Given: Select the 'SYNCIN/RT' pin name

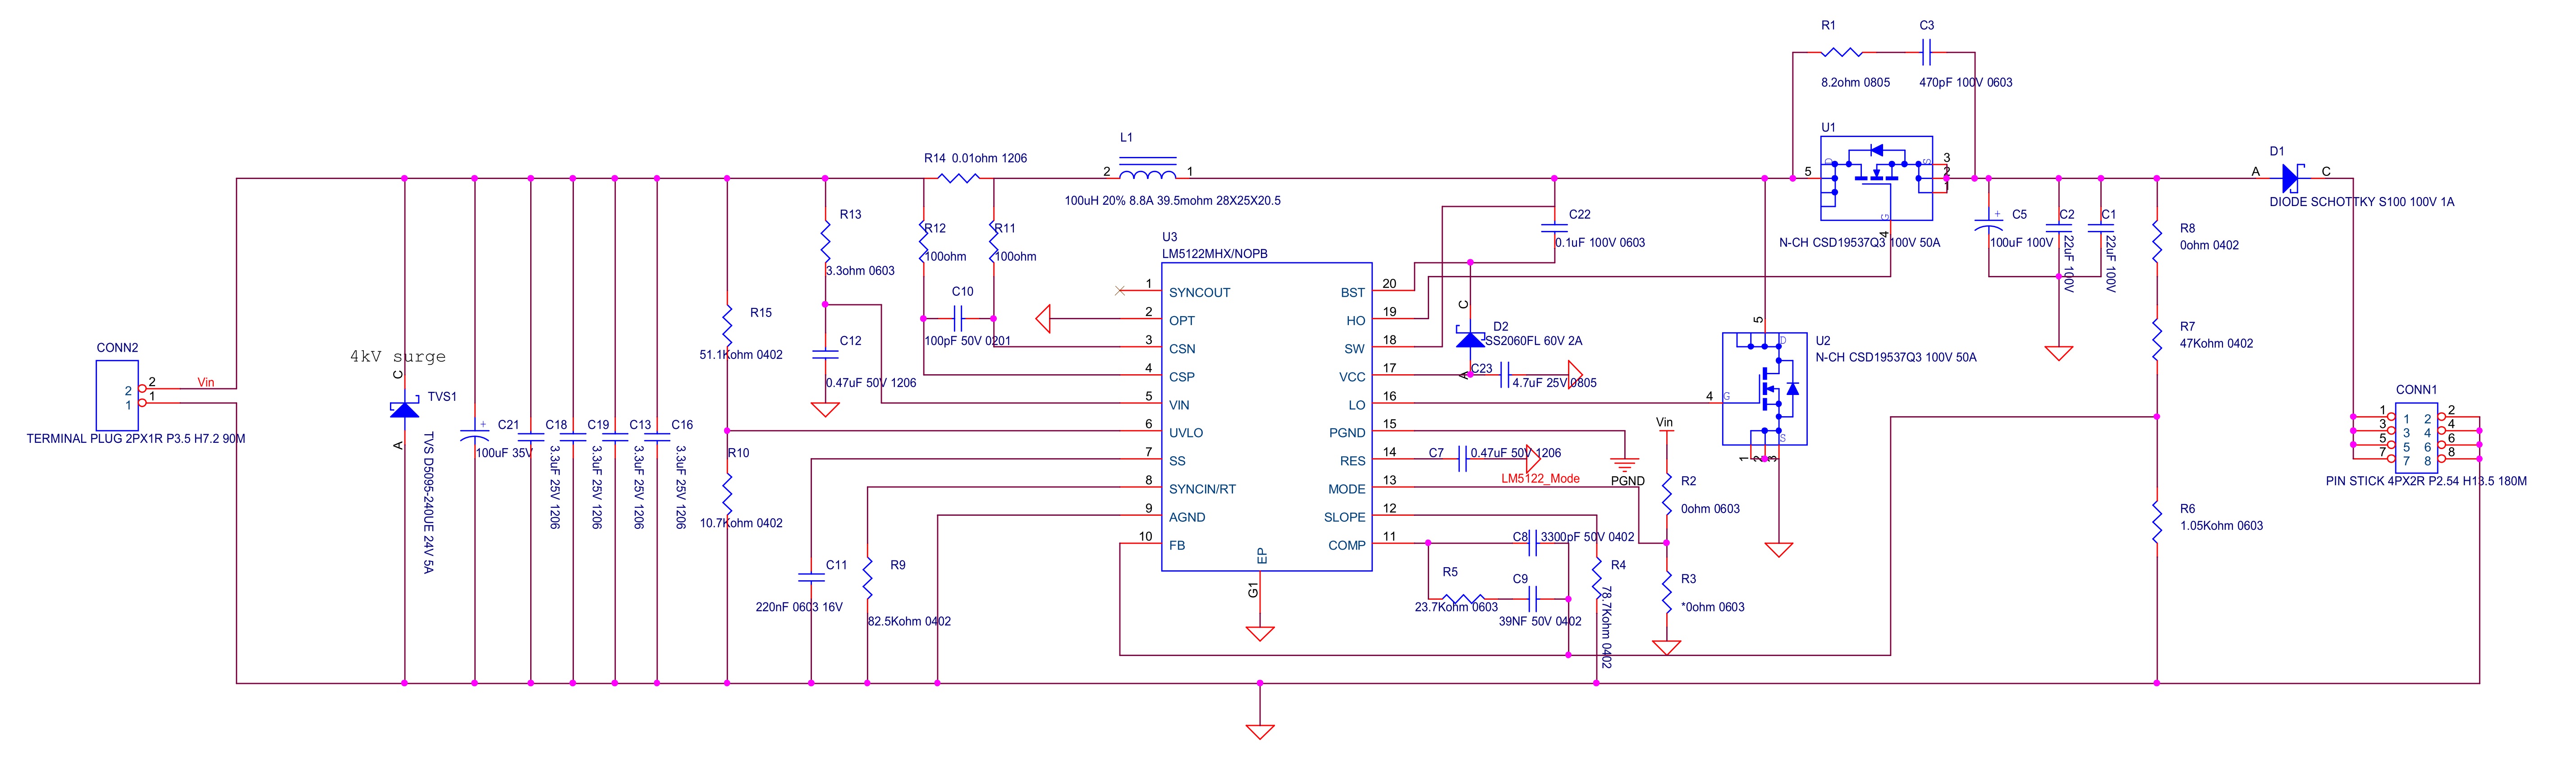Looking at the screenshot, I should [1202, 489].
